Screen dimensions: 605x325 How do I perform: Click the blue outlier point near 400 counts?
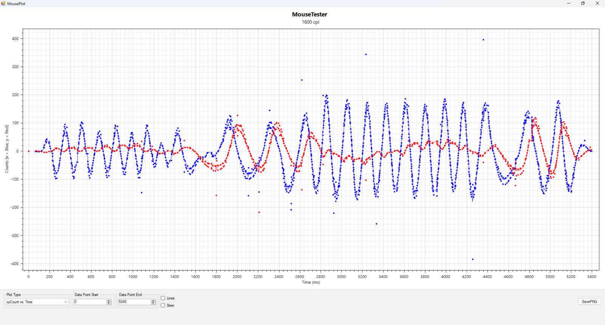[483, 40]
